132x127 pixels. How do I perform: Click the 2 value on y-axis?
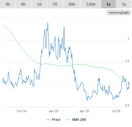click(128, 39)
